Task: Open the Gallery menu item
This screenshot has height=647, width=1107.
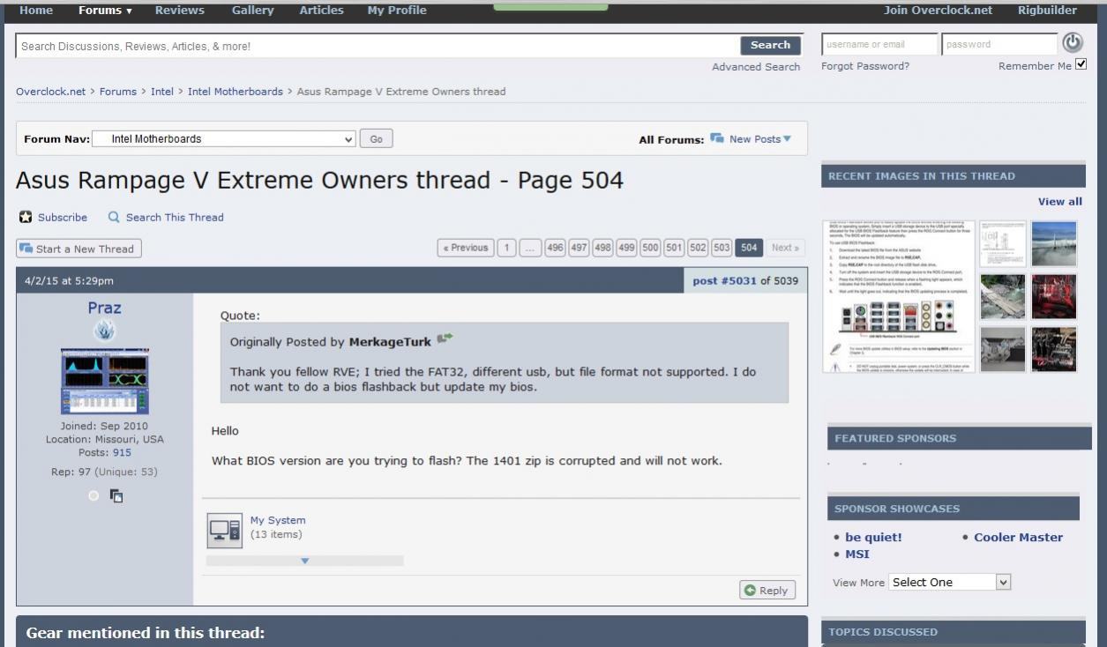Action: pos(252,11)
